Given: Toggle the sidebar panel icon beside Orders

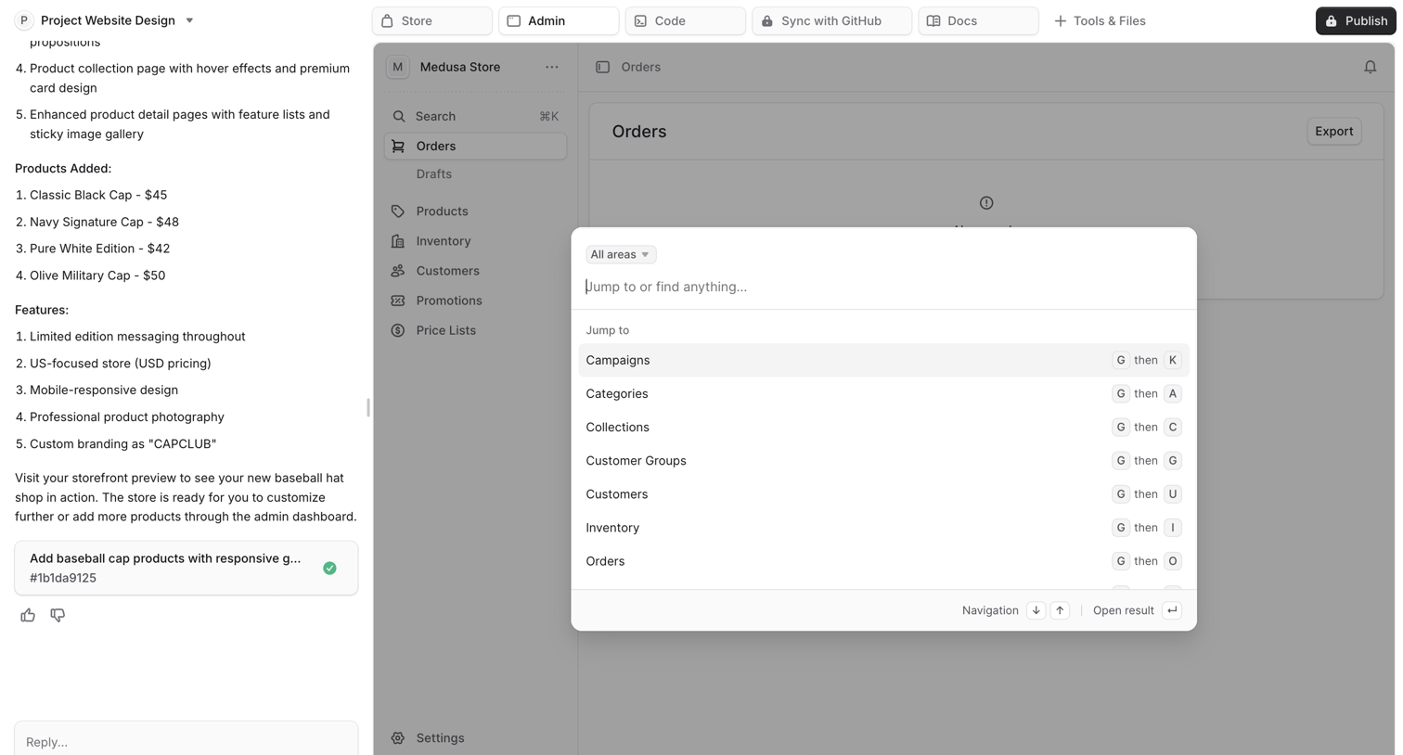Looking at the screenshot, I should click(x=602, y=67).
